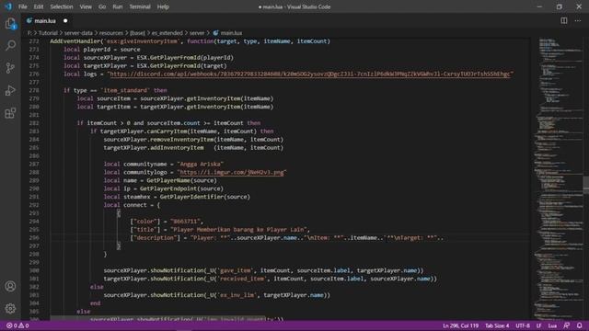589x331 pixels.
Task: Click "8663711" color value on line 294
Action: [x=186, y=222]
